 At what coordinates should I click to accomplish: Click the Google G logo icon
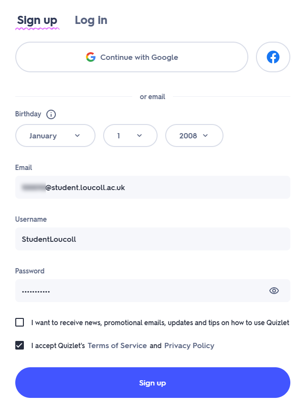point(91,57)
